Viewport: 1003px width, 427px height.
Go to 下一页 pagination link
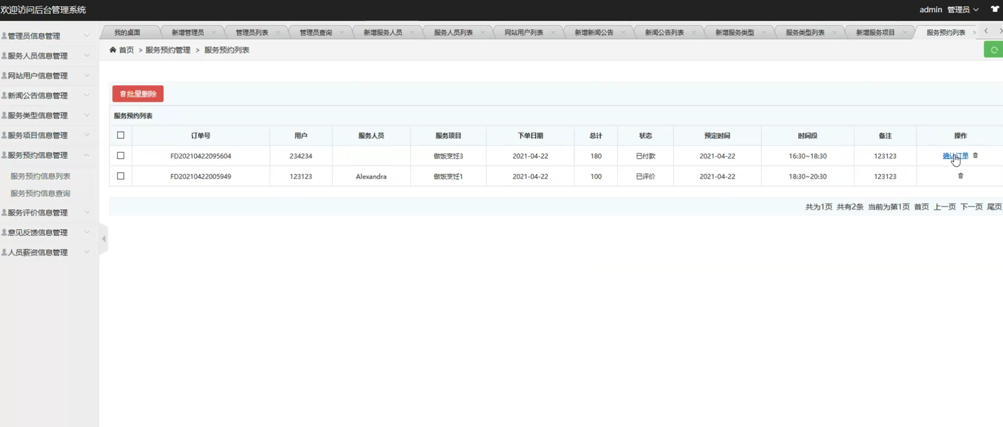tap(971, 207)
